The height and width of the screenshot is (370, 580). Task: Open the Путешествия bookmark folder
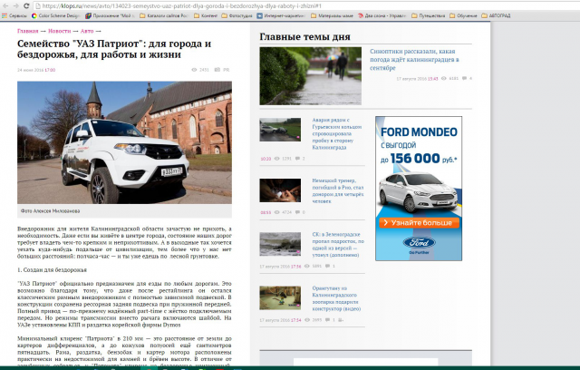[x=429, y=15]
